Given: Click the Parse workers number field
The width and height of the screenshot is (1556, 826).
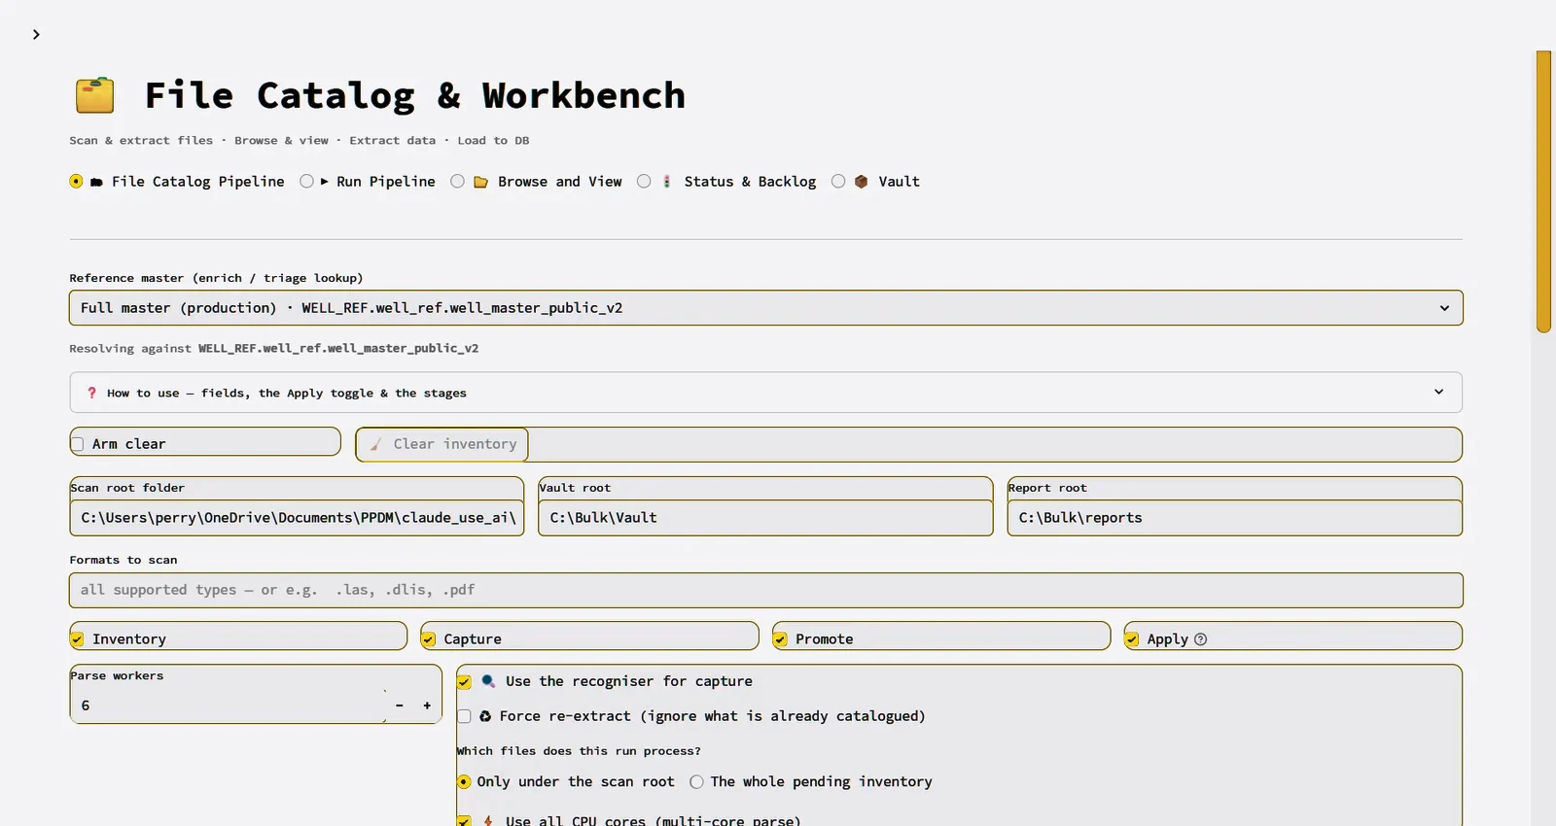Looking at the screenshot, I should point(229,706).
